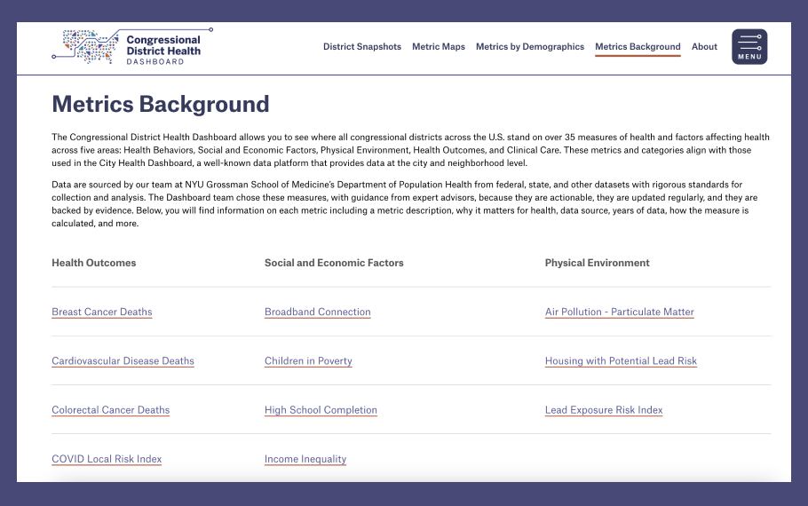Select the Income Inequality link

click(x=305, y=459)
